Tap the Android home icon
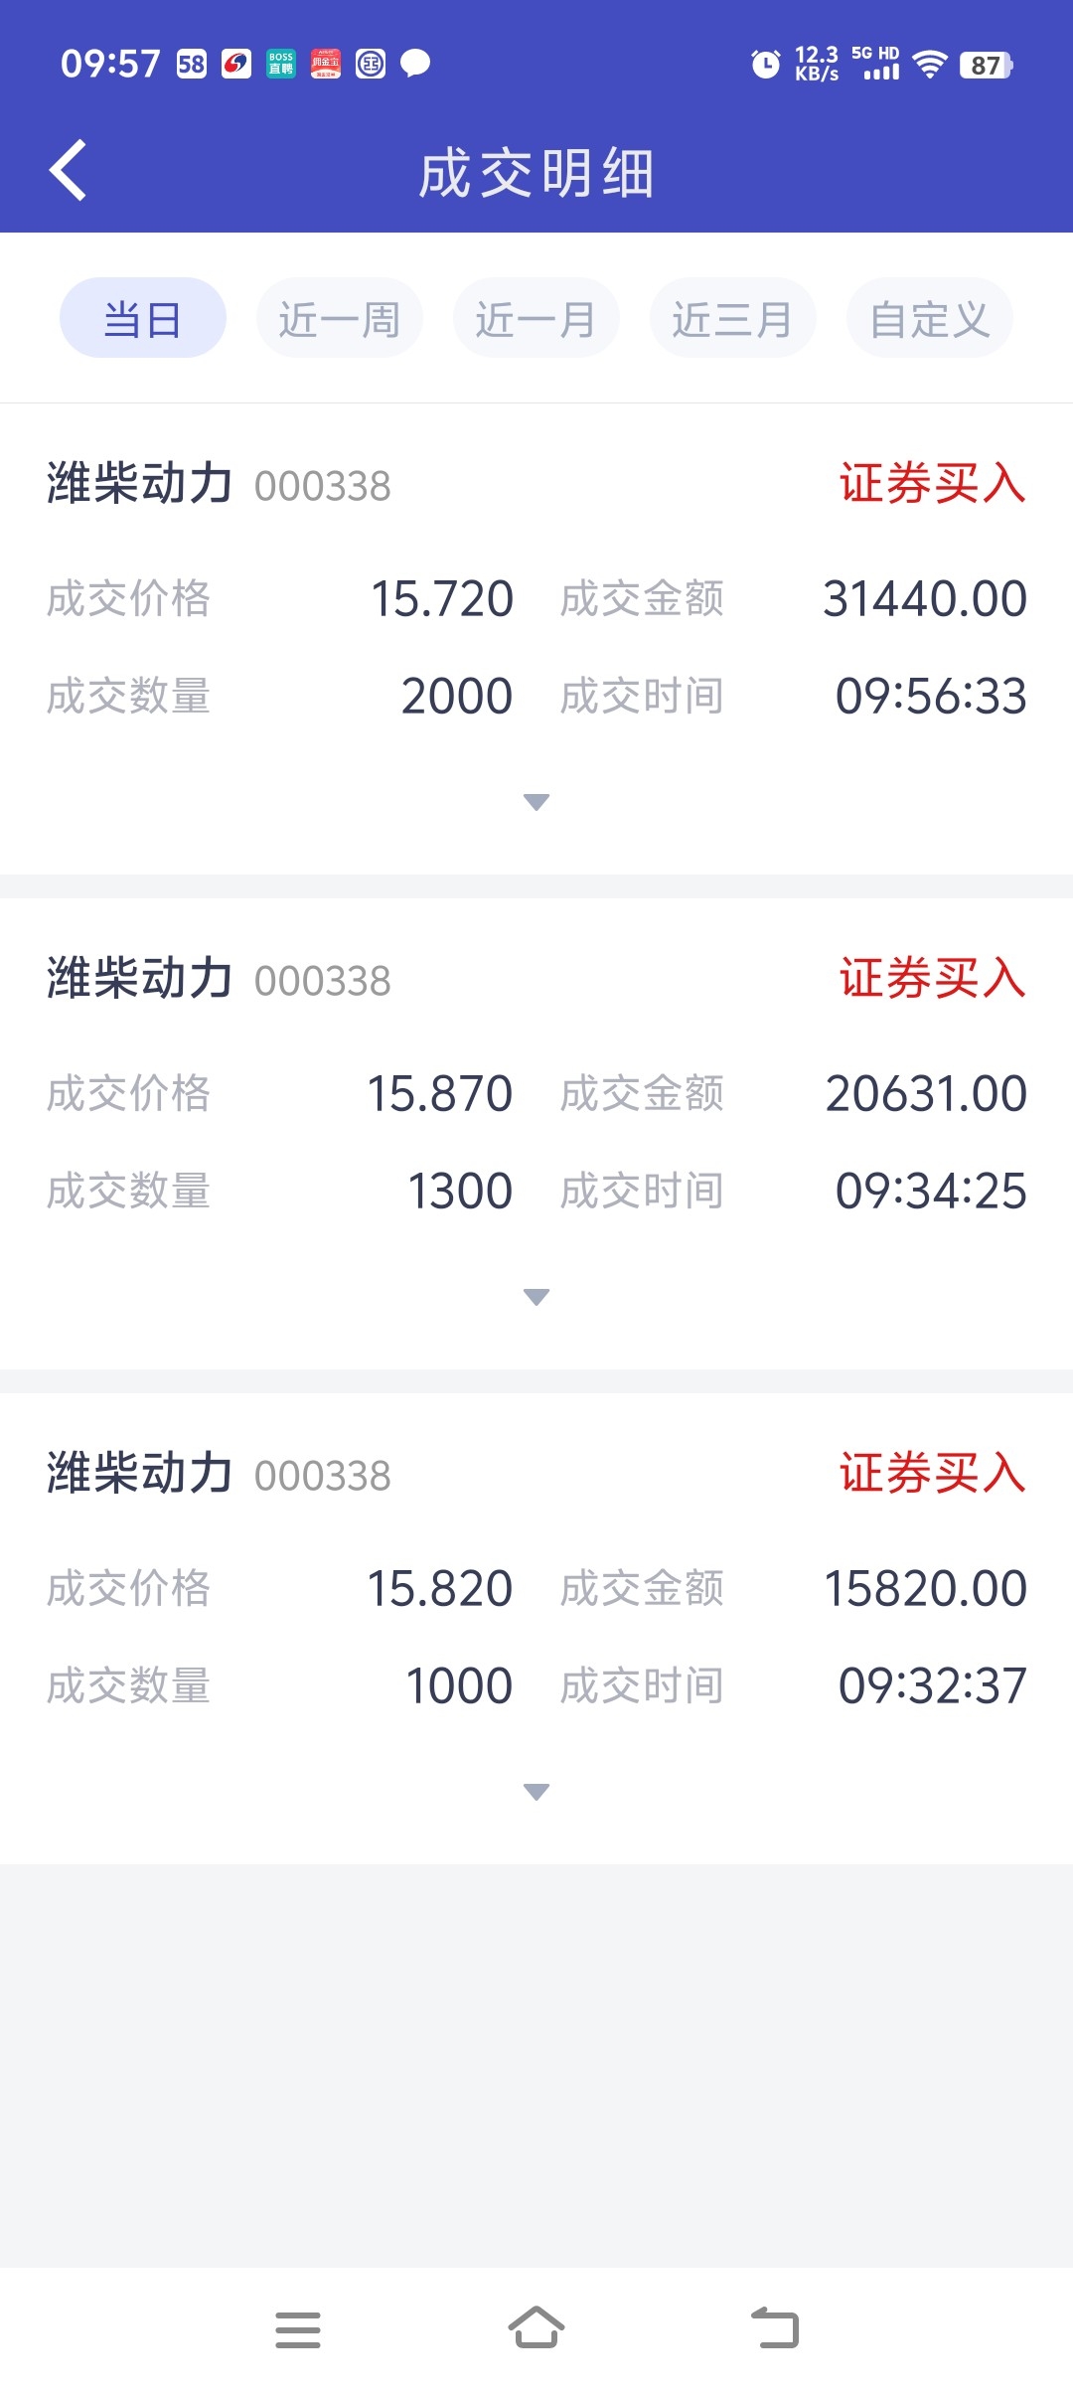1073x2393 pixels. (536, 2327)
